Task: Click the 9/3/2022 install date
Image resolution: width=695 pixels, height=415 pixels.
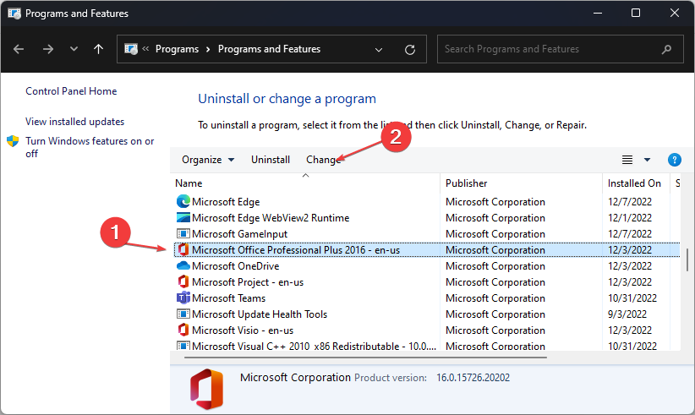Action: 627,314
